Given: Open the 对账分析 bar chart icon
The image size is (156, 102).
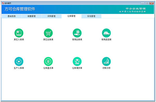Looking at the screenshot, I should pyautogui.click(x=106, y=61).
